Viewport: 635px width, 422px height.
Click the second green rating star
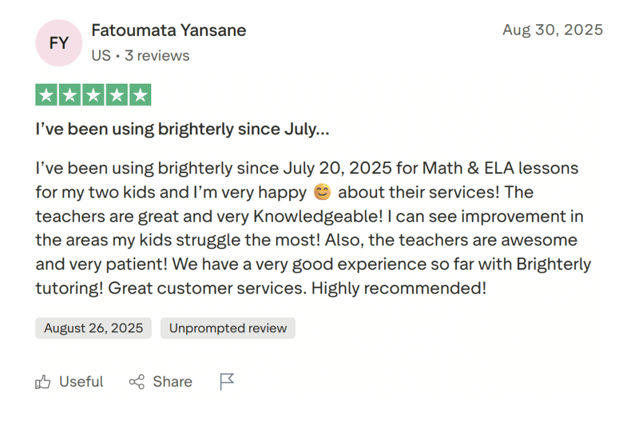[70, 95]
